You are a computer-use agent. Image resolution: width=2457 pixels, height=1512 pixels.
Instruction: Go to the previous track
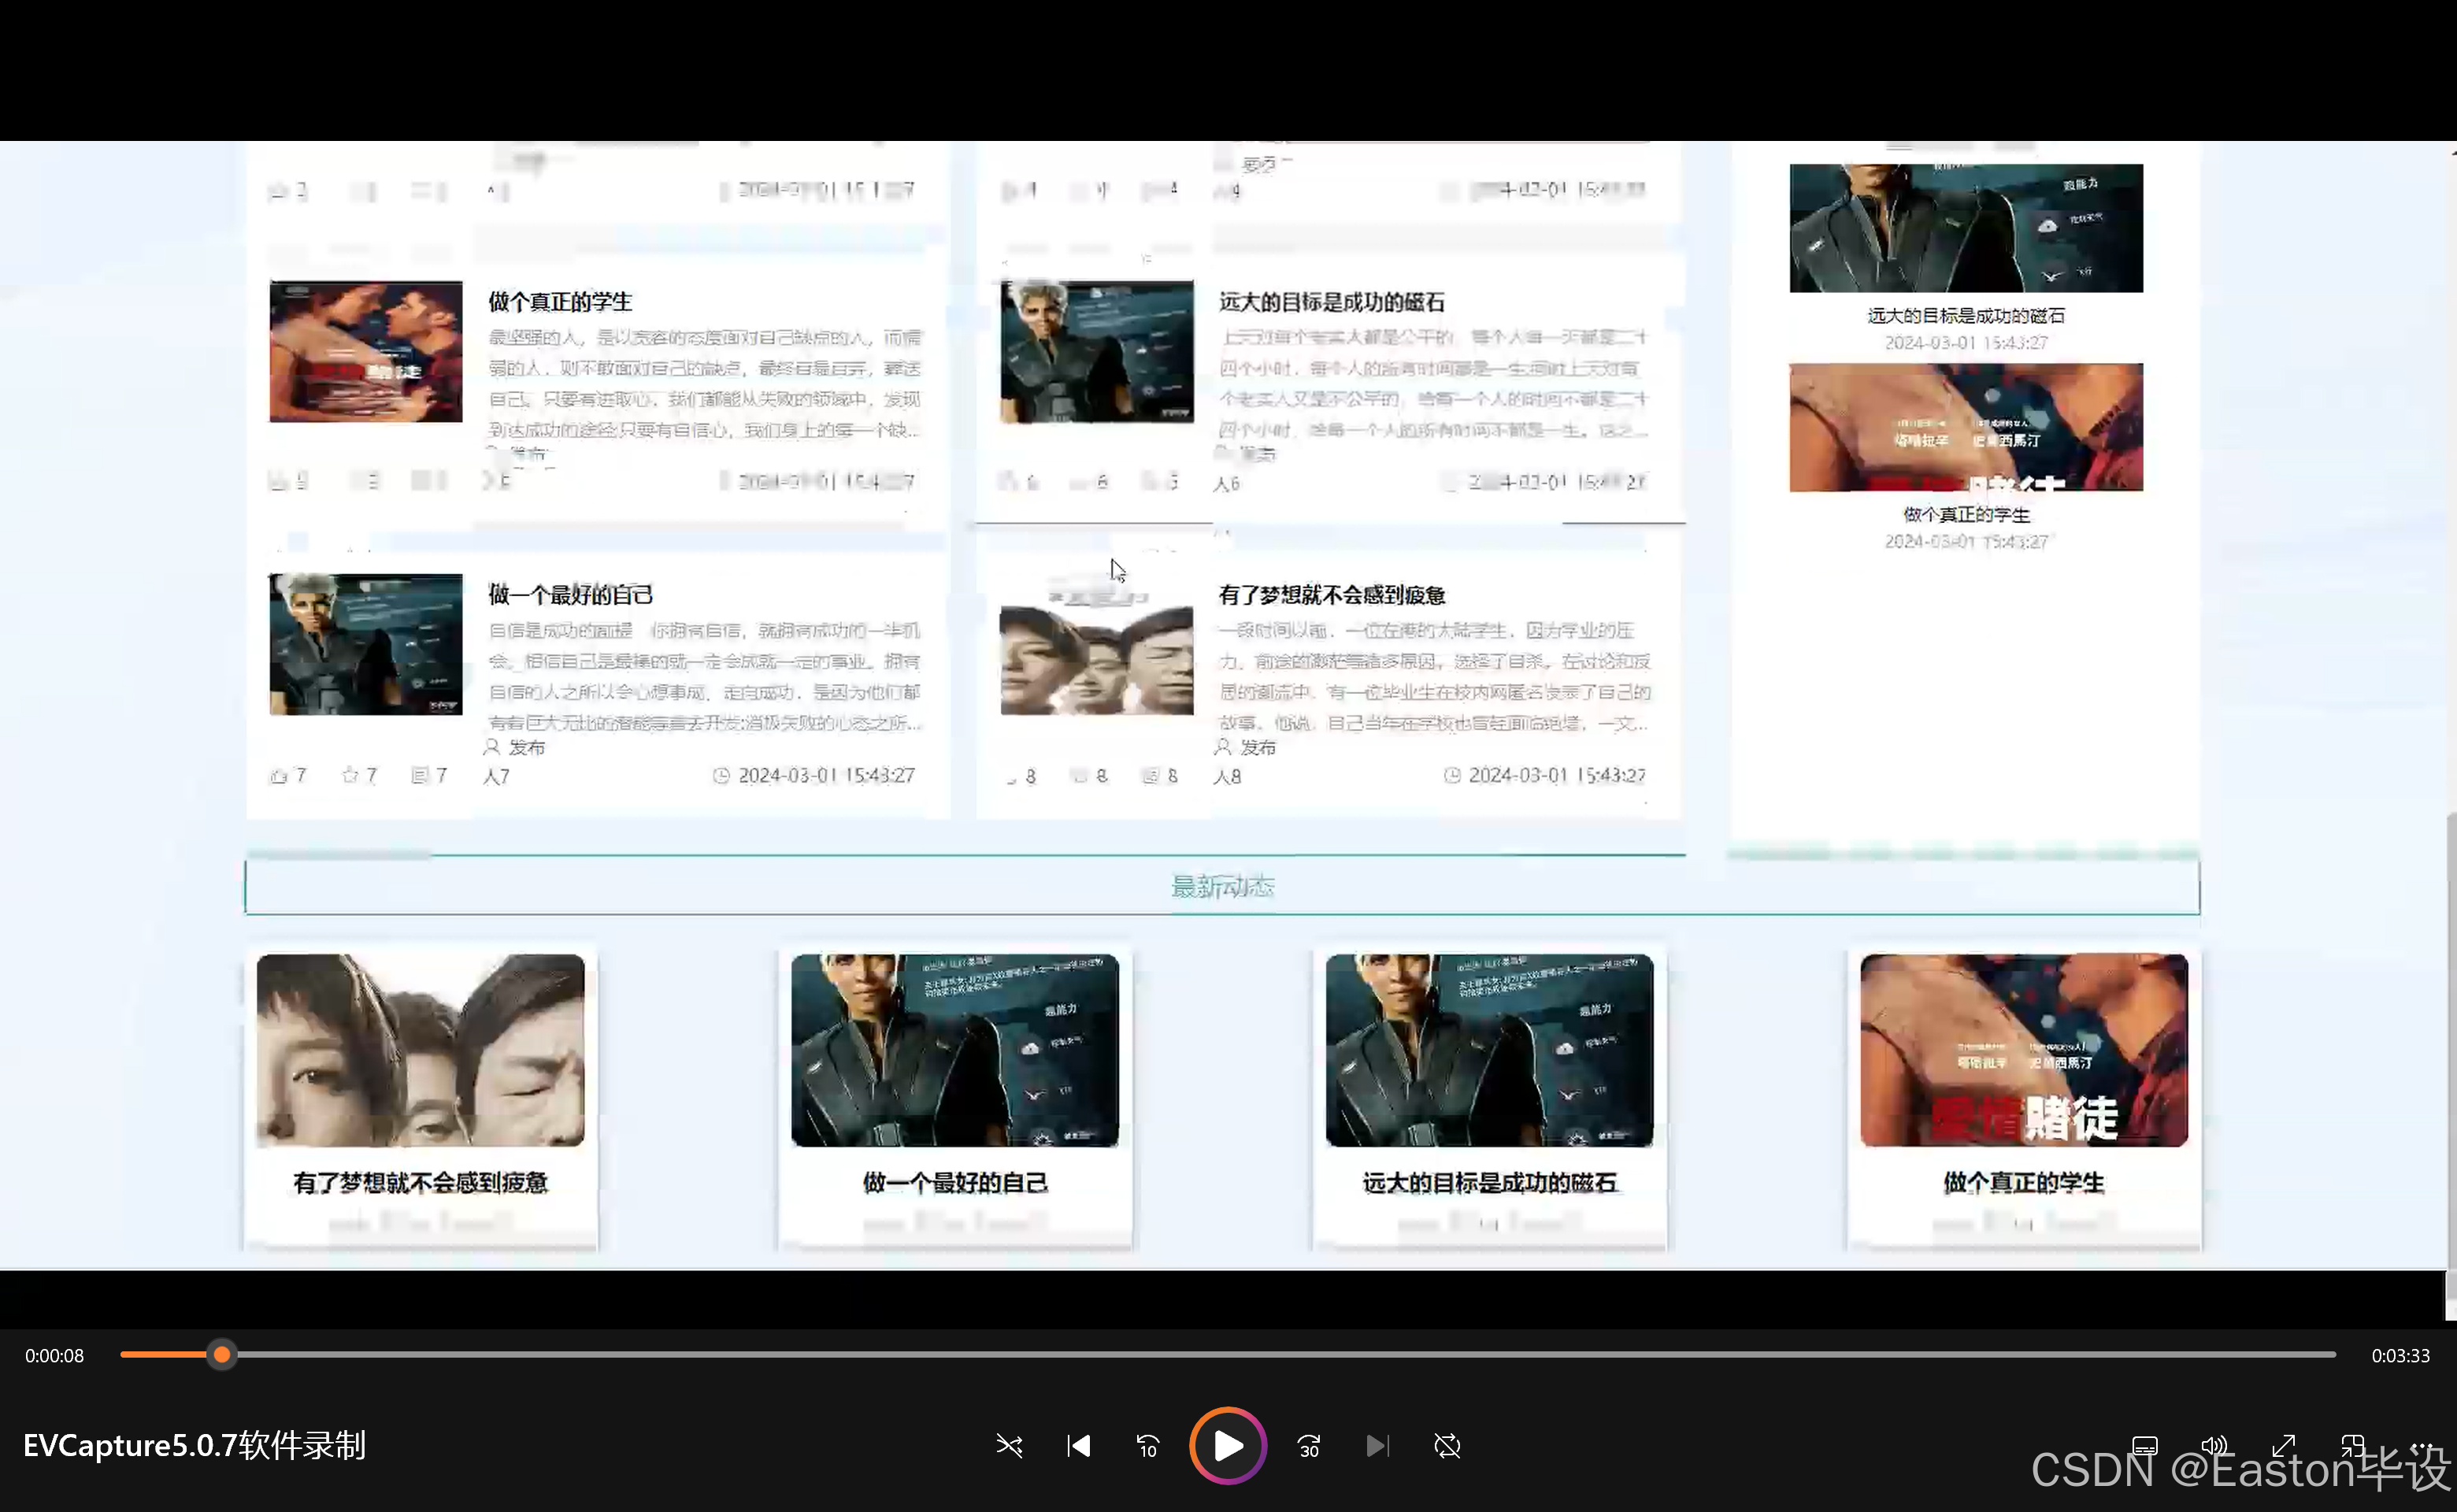pyautogui.click(x=1078, y=1446)
